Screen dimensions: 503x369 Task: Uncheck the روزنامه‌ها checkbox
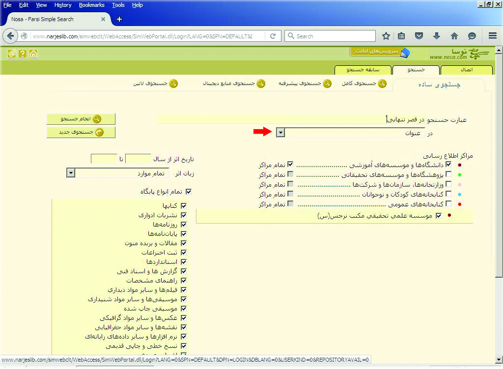pyautogui.click(x=184, y=224)
